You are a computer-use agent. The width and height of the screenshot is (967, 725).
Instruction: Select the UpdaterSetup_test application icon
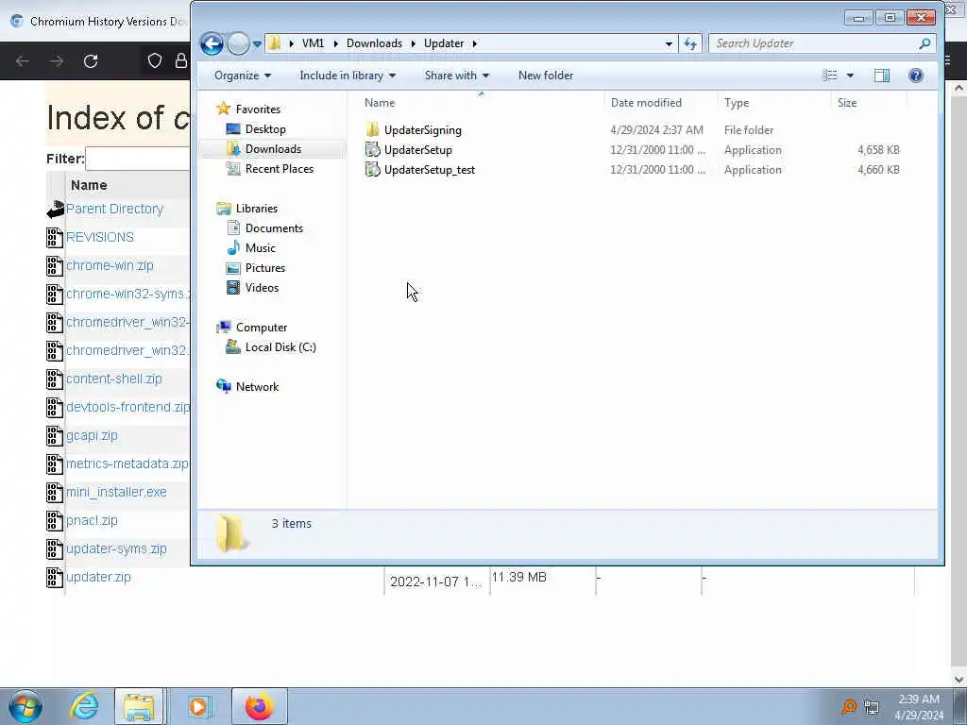coord(372,170)
